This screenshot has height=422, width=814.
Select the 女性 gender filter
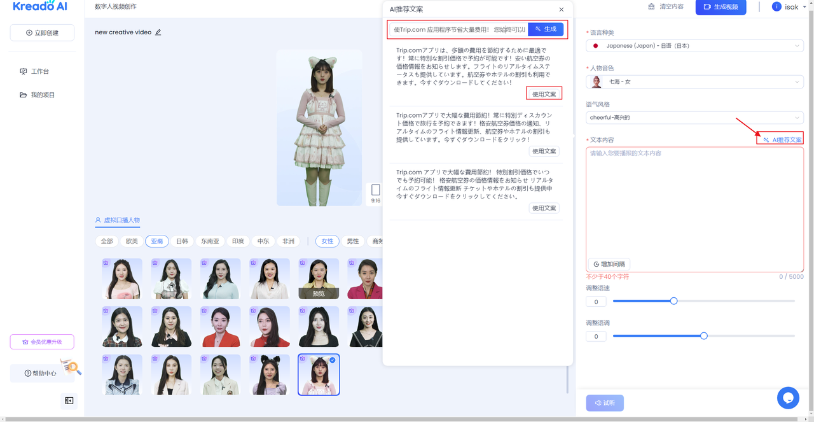328,241
